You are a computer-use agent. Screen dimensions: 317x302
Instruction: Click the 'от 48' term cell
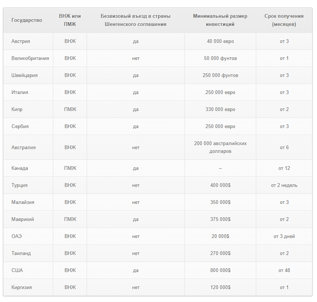284,271
